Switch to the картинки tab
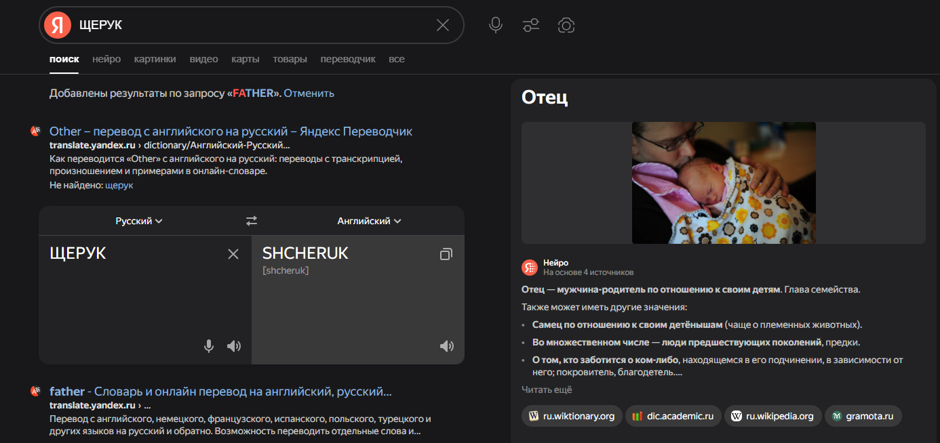940x443 pixels. (155, 59)
